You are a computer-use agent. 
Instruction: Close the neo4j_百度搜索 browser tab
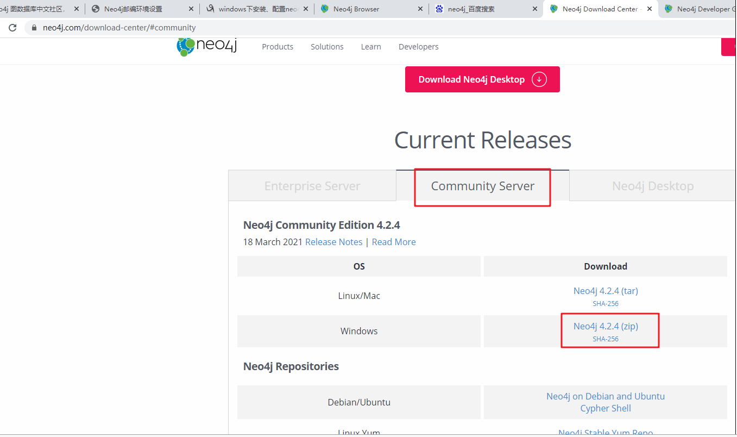[x=534, y=9]
